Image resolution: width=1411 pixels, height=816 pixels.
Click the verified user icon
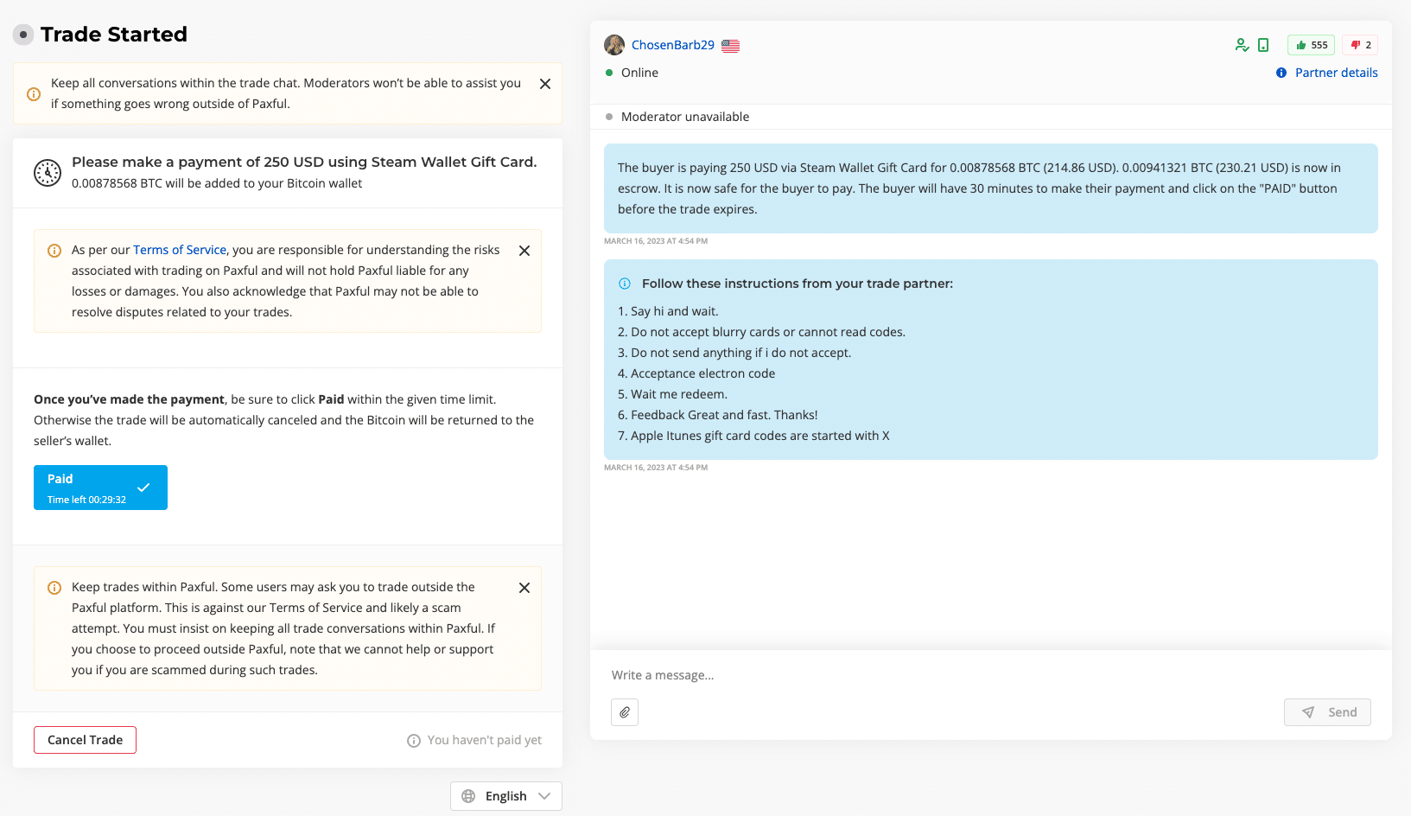1242,45
